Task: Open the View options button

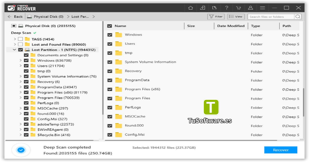Action: pos(236,17)
